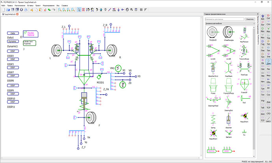This screenshot has height=163, width=272.
Task: Click the first zoom magnifier icon
Action: point(60,10)
